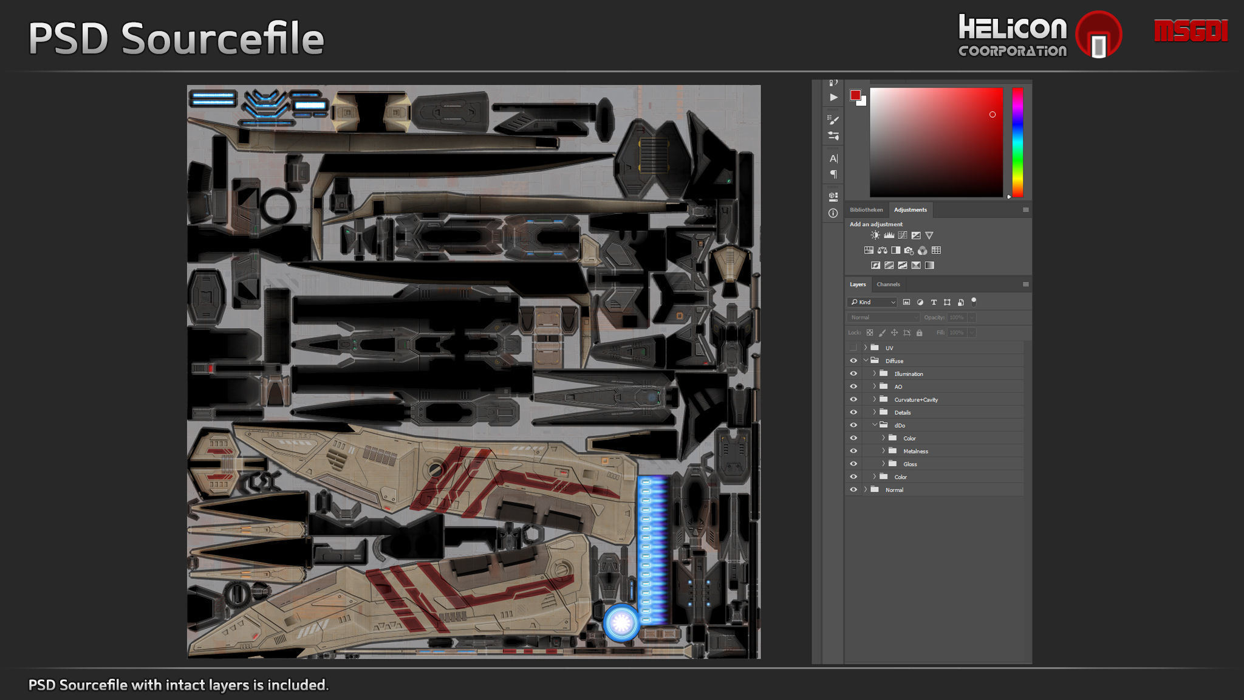1244x700 pixels.
Task: Hide the Illumination layer group
Action: (x=853, y=374)
